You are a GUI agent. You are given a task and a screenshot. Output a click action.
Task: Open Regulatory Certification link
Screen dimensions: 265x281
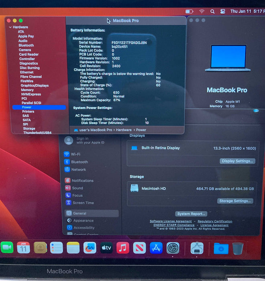pos(215,222)
